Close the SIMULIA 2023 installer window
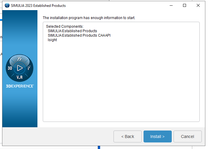 (x=198, y=5)
